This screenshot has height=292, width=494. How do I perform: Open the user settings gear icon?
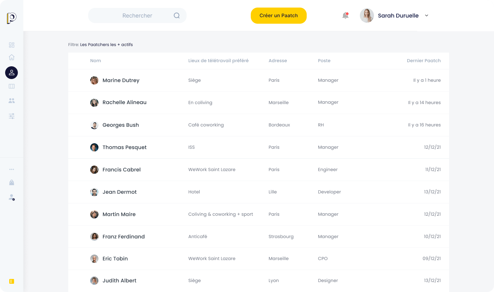click(12, 198)
